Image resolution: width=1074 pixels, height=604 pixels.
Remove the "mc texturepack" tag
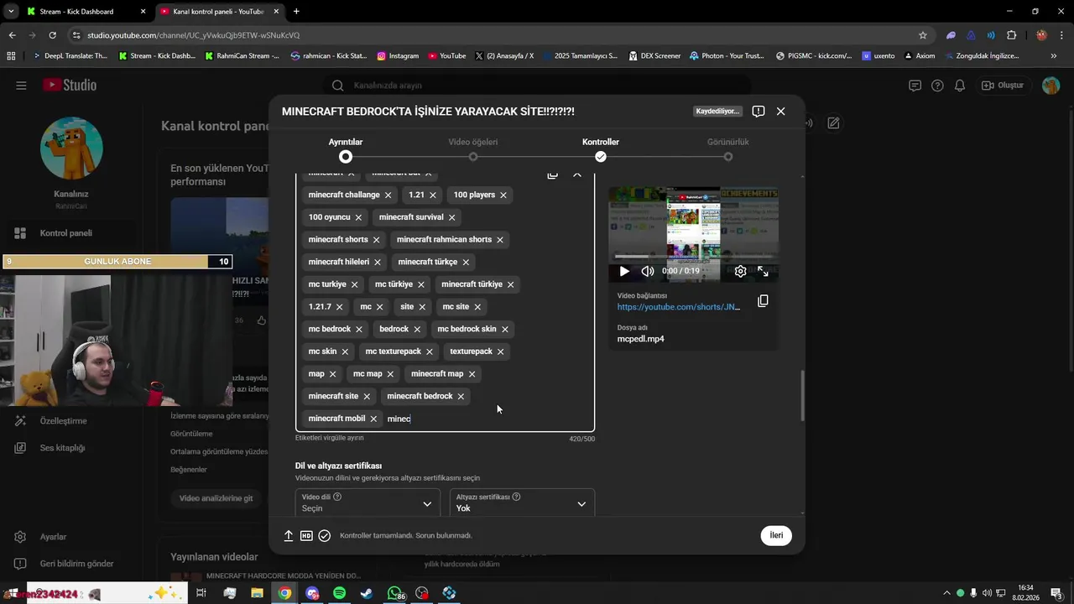click(x=430, y=351)
